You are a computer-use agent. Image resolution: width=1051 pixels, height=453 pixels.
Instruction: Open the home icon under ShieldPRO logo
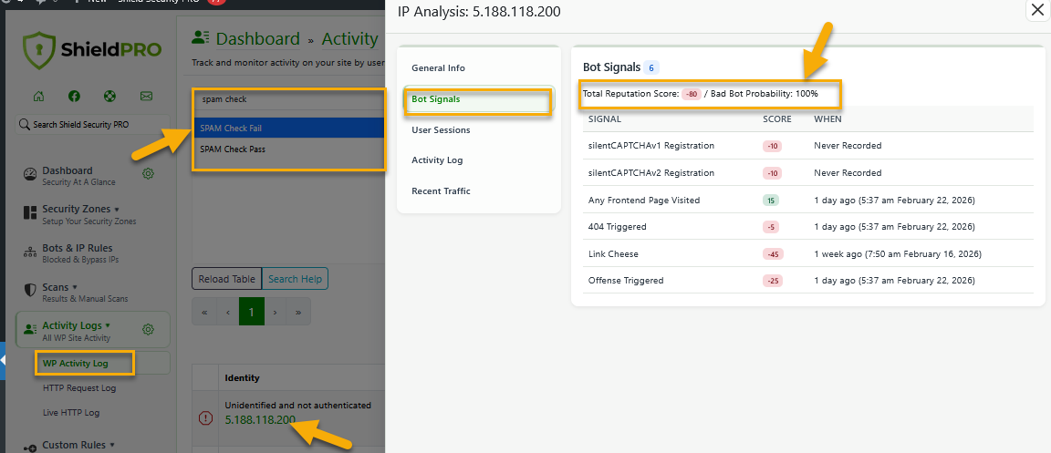pyautogui.click(x=39, y=97)
